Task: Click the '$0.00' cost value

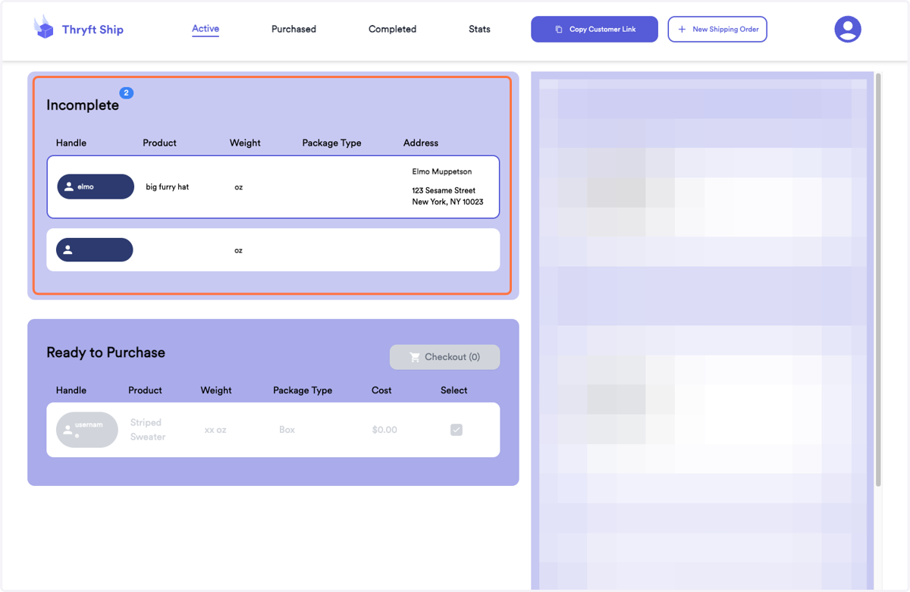Action: tap(384, 430)
